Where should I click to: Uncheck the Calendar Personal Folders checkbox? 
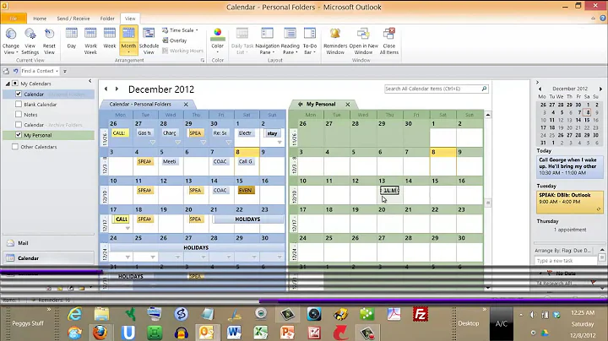19,94
